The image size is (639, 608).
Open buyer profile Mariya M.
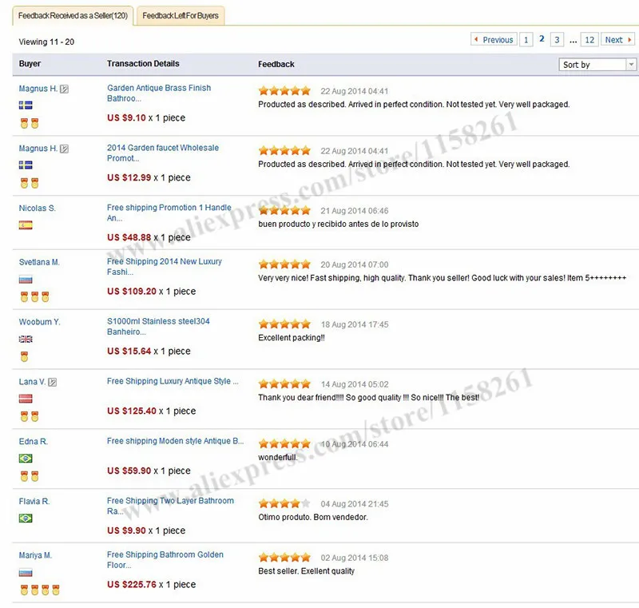(35, 555)
